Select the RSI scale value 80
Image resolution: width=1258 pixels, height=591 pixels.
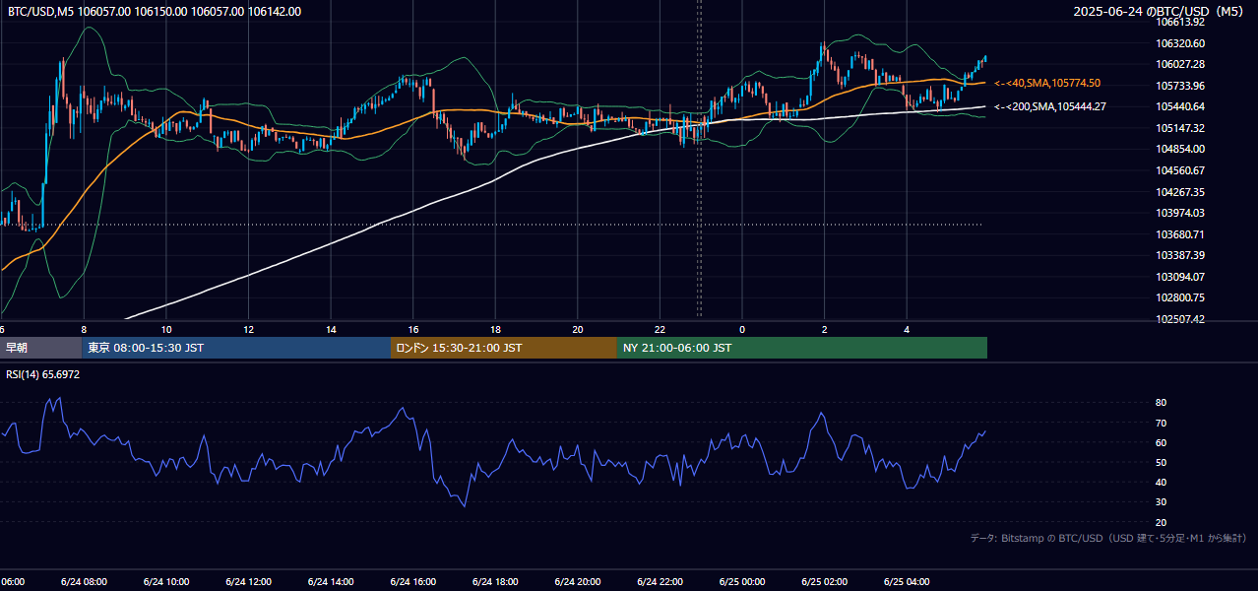point(1161,403)
